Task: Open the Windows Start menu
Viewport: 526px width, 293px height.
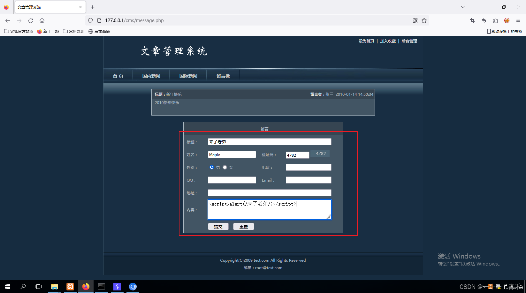Action: 8,287
